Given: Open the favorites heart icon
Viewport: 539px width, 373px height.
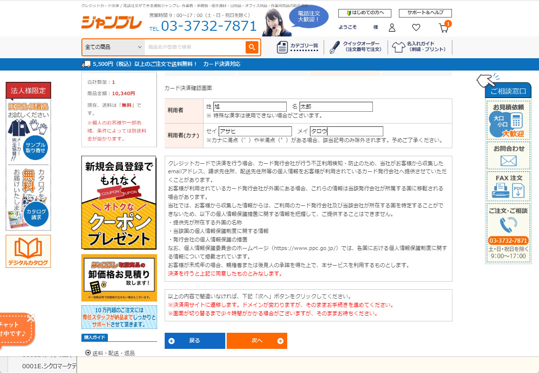Looking at the screenshot, I should 416,28.
